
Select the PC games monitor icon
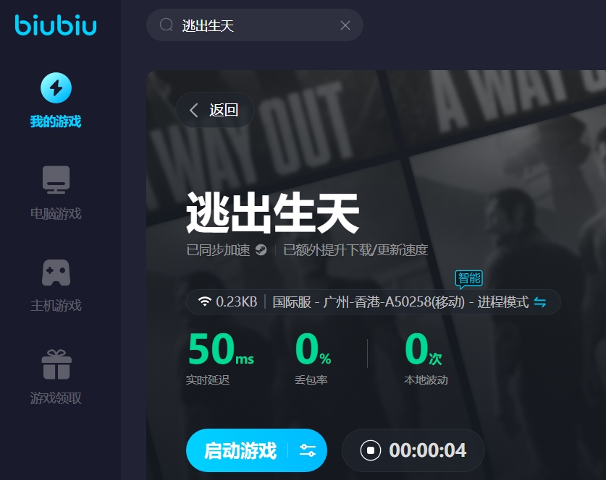click(56, 179)
